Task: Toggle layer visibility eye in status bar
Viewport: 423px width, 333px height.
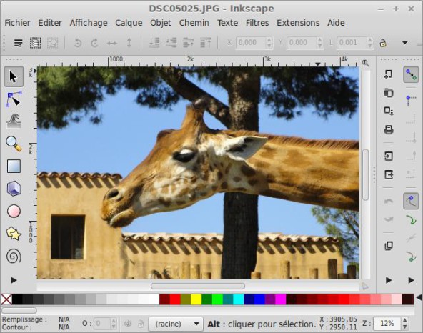Action: [128, 323]
